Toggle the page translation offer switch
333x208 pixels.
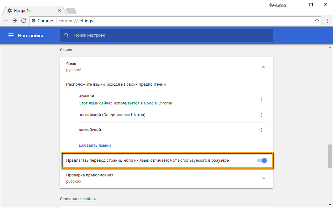pyautogui.click(x=262, y=160)
